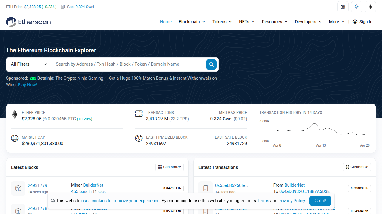The image size is (382, 214).
Task: Open the Play Now sponsored link
Action: tap(27, 84)
